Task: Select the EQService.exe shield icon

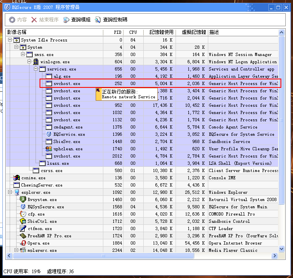Action: tap(49, 134)
